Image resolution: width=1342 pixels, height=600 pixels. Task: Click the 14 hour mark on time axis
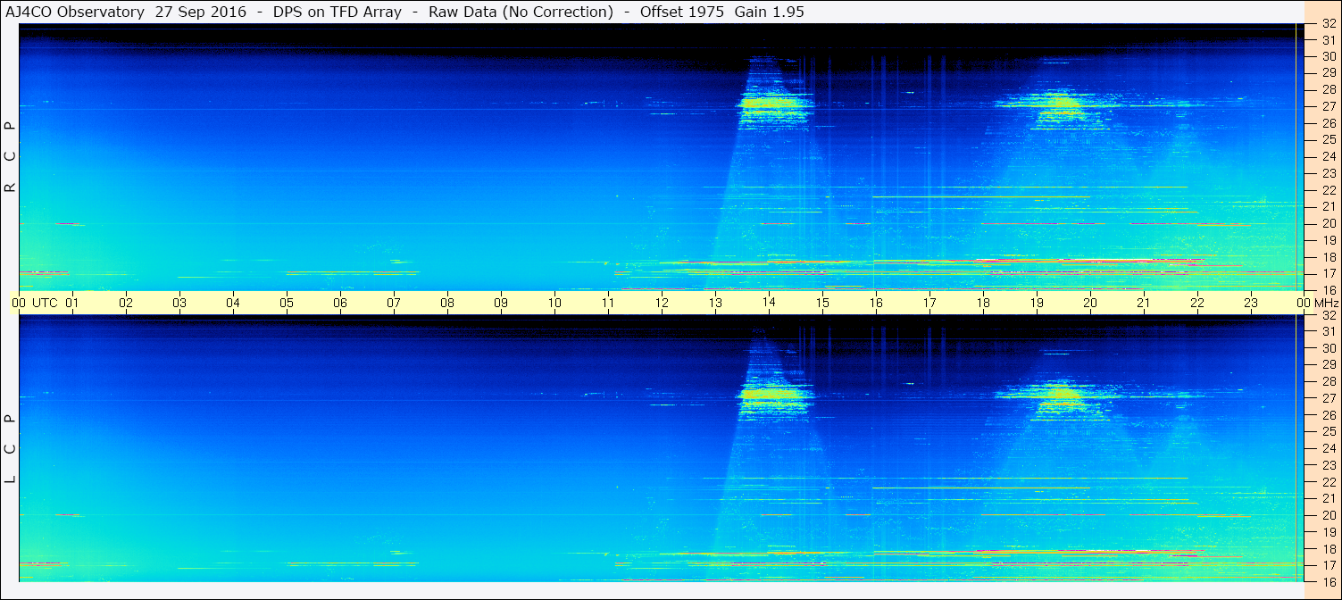coord(769,303)
